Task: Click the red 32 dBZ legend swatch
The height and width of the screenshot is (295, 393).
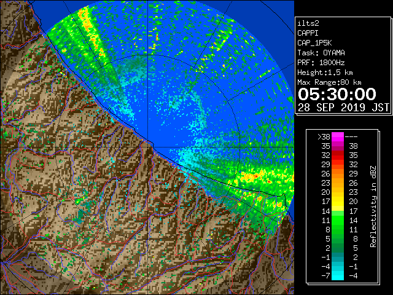Action: 338,155
